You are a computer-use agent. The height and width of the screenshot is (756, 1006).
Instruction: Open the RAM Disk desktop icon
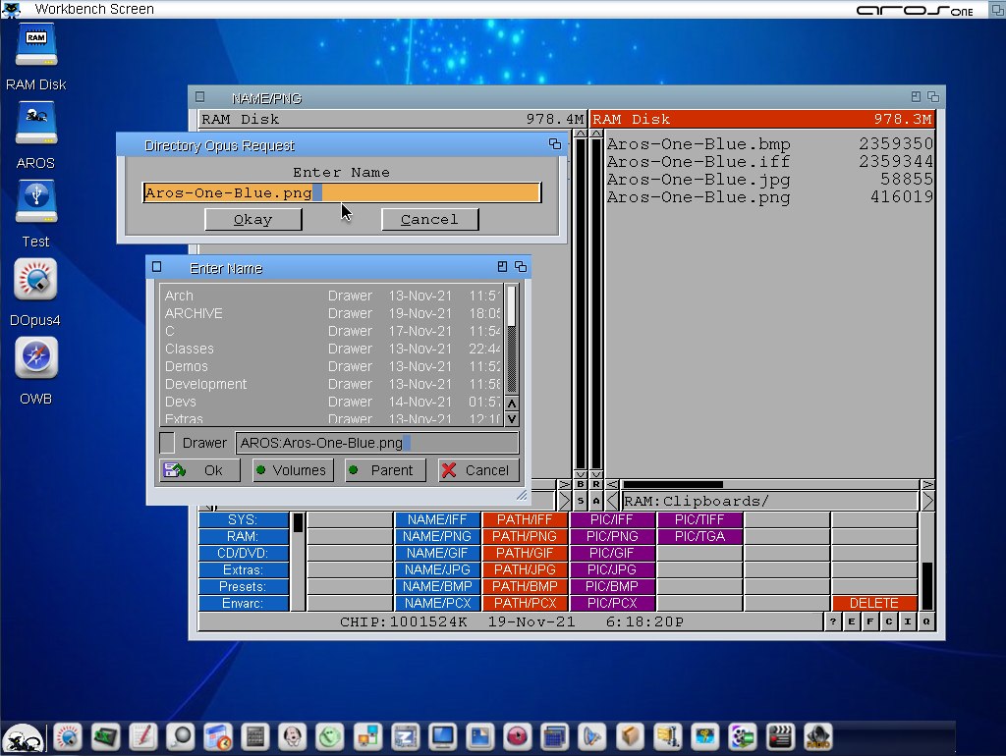point(36,45)
